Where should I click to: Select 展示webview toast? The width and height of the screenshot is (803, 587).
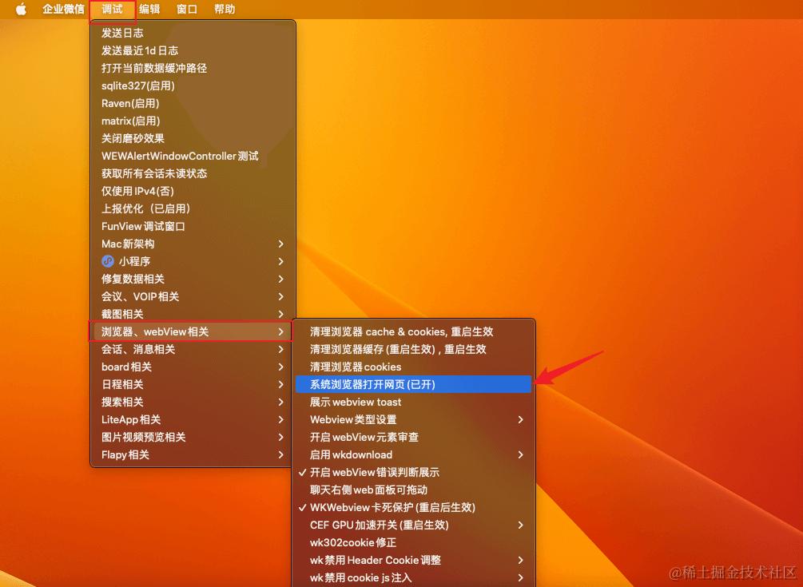click(414, 402)
